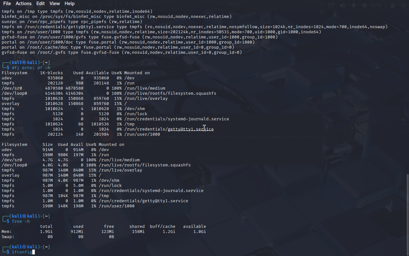Viewport: 409px width, 256px height.
Task: Open the Help menu
Action: 69,4
